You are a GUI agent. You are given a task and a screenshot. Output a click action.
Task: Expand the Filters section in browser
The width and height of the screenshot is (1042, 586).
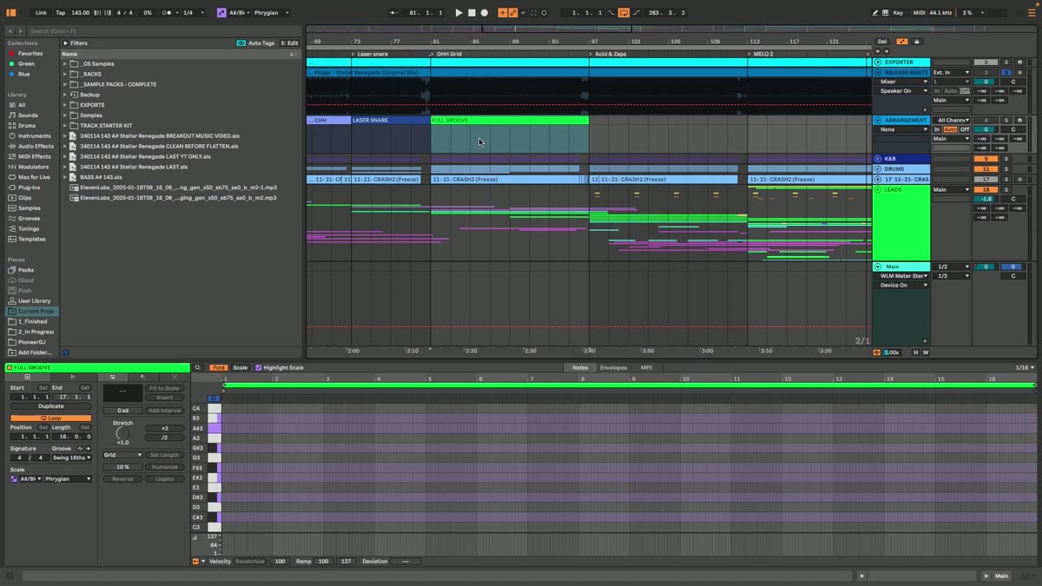(x=66, y=43)
